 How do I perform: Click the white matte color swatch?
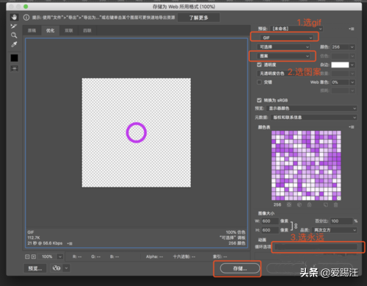[340, 65]
